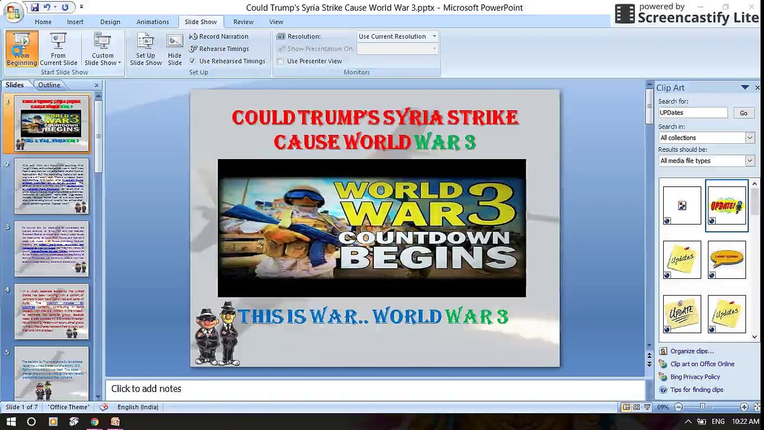Click the zoom in plus button
764x430 pixels.
[x=744, y=407]
